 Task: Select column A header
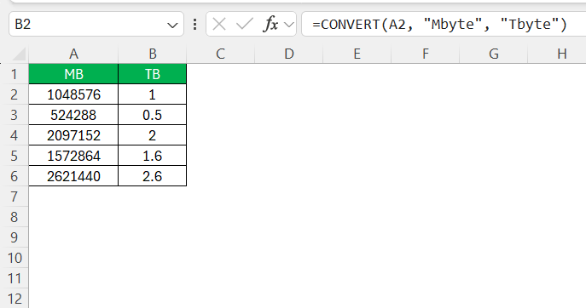[x=73, y=54]
